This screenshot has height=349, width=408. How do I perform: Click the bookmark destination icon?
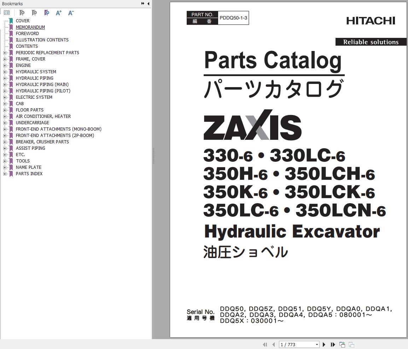[47, 12]
